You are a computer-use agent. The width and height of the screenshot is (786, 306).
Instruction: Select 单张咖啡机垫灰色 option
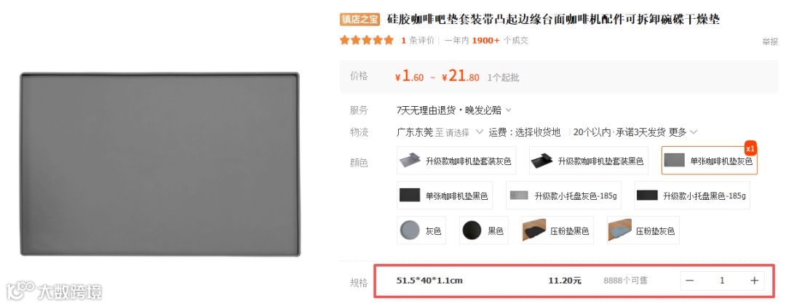point(710,161)
